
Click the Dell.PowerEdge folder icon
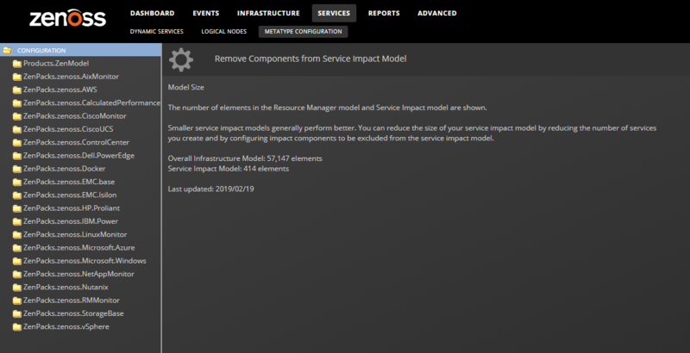(x=17, y=156)
